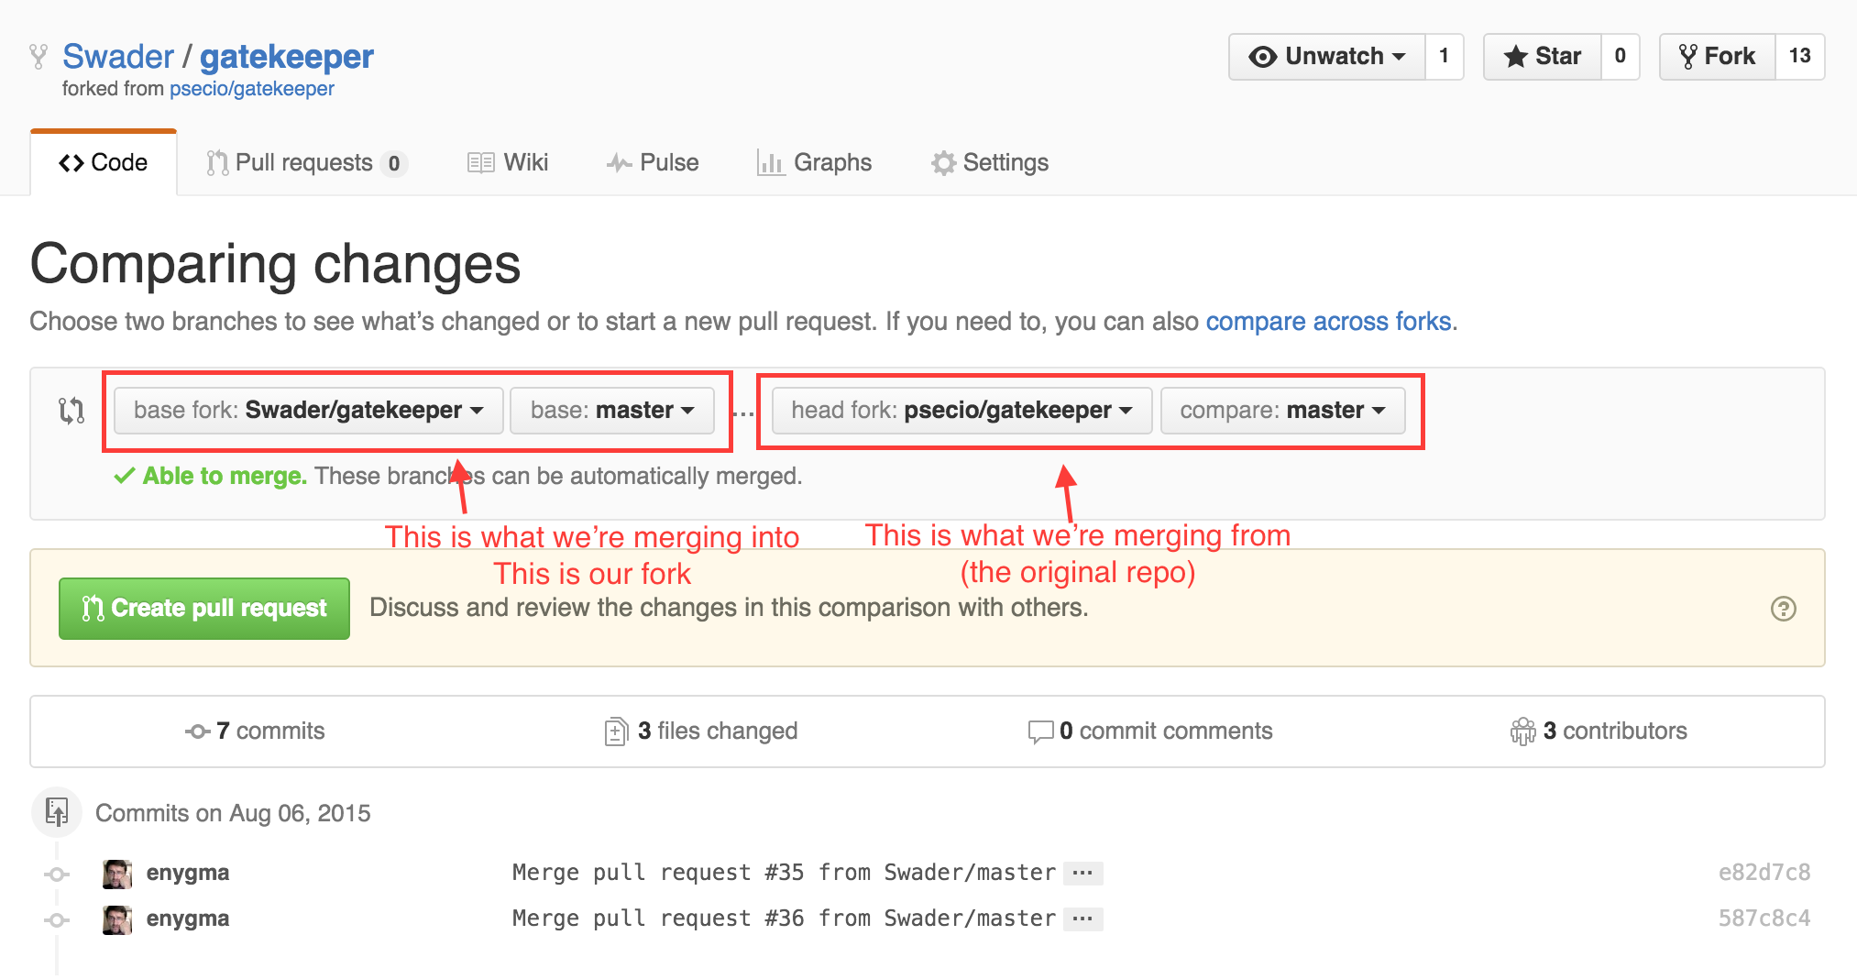Open the base: master branch dropdown

pos(611,411)
